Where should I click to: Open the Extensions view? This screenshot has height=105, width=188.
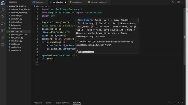3,31
